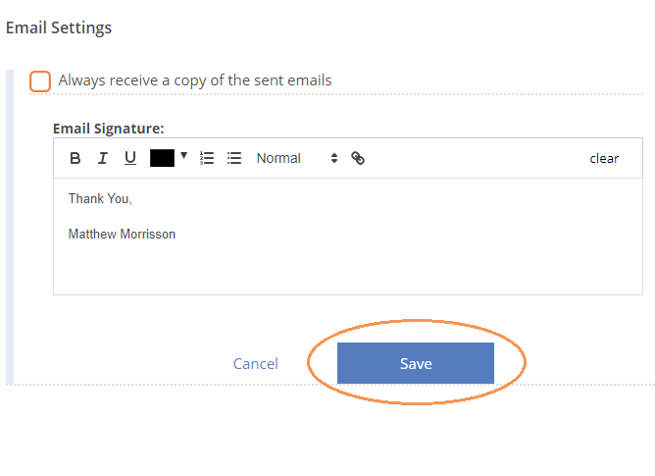Place cursor on Thank You line
655x476 pixels.
pyautogui.click(x=100, y=198)
